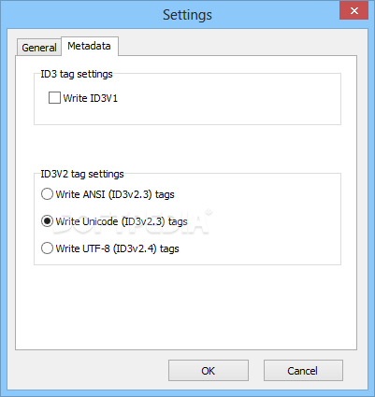Image resolution: width=375 pixels, height=397 pixels.
Task: Select Write UTF-8 (ID3v2.4) tags radio button
Action: pyautogui.click(x=47, y=248)
